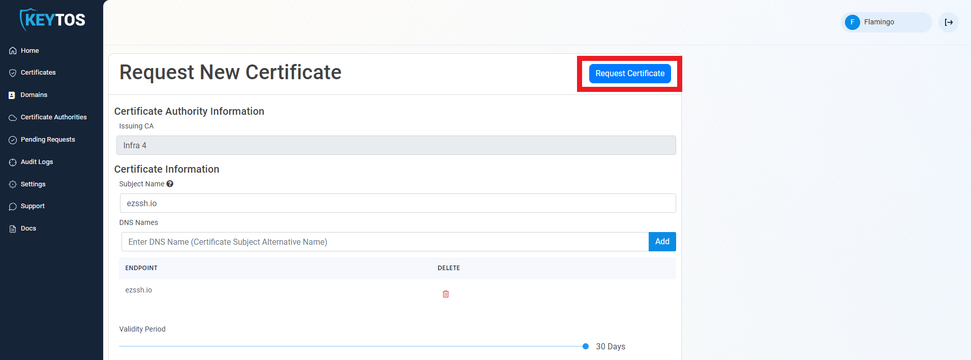Screen dimensions: 971x360
Task: Click the logout arrow icon
Action: pos(949,22)
